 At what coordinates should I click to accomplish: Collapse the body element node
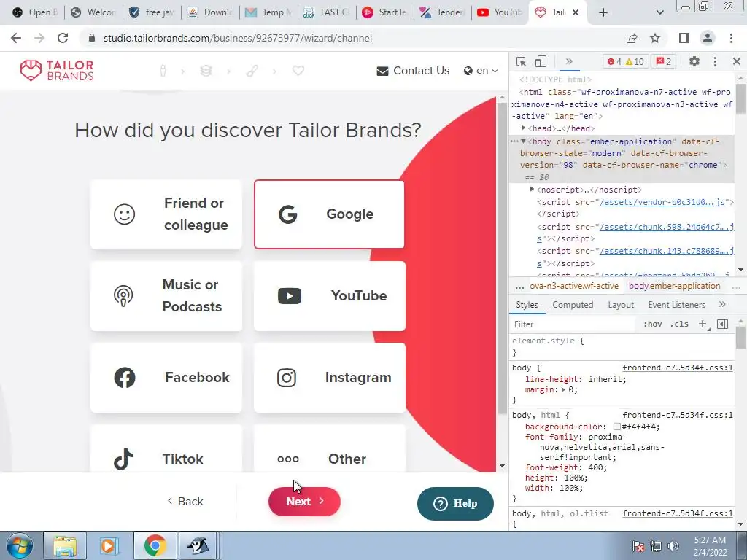[523, 141]
